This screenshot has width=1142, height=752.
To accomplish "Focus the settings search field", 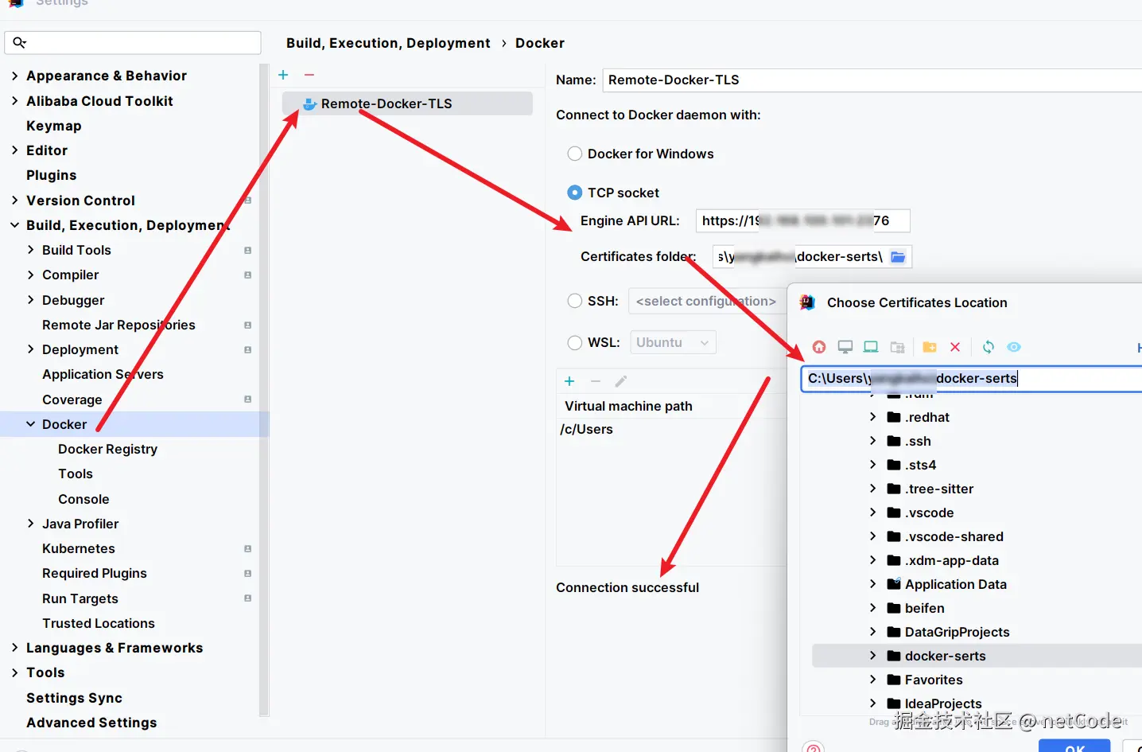I will pyautogui.click(x=133, y=43).
